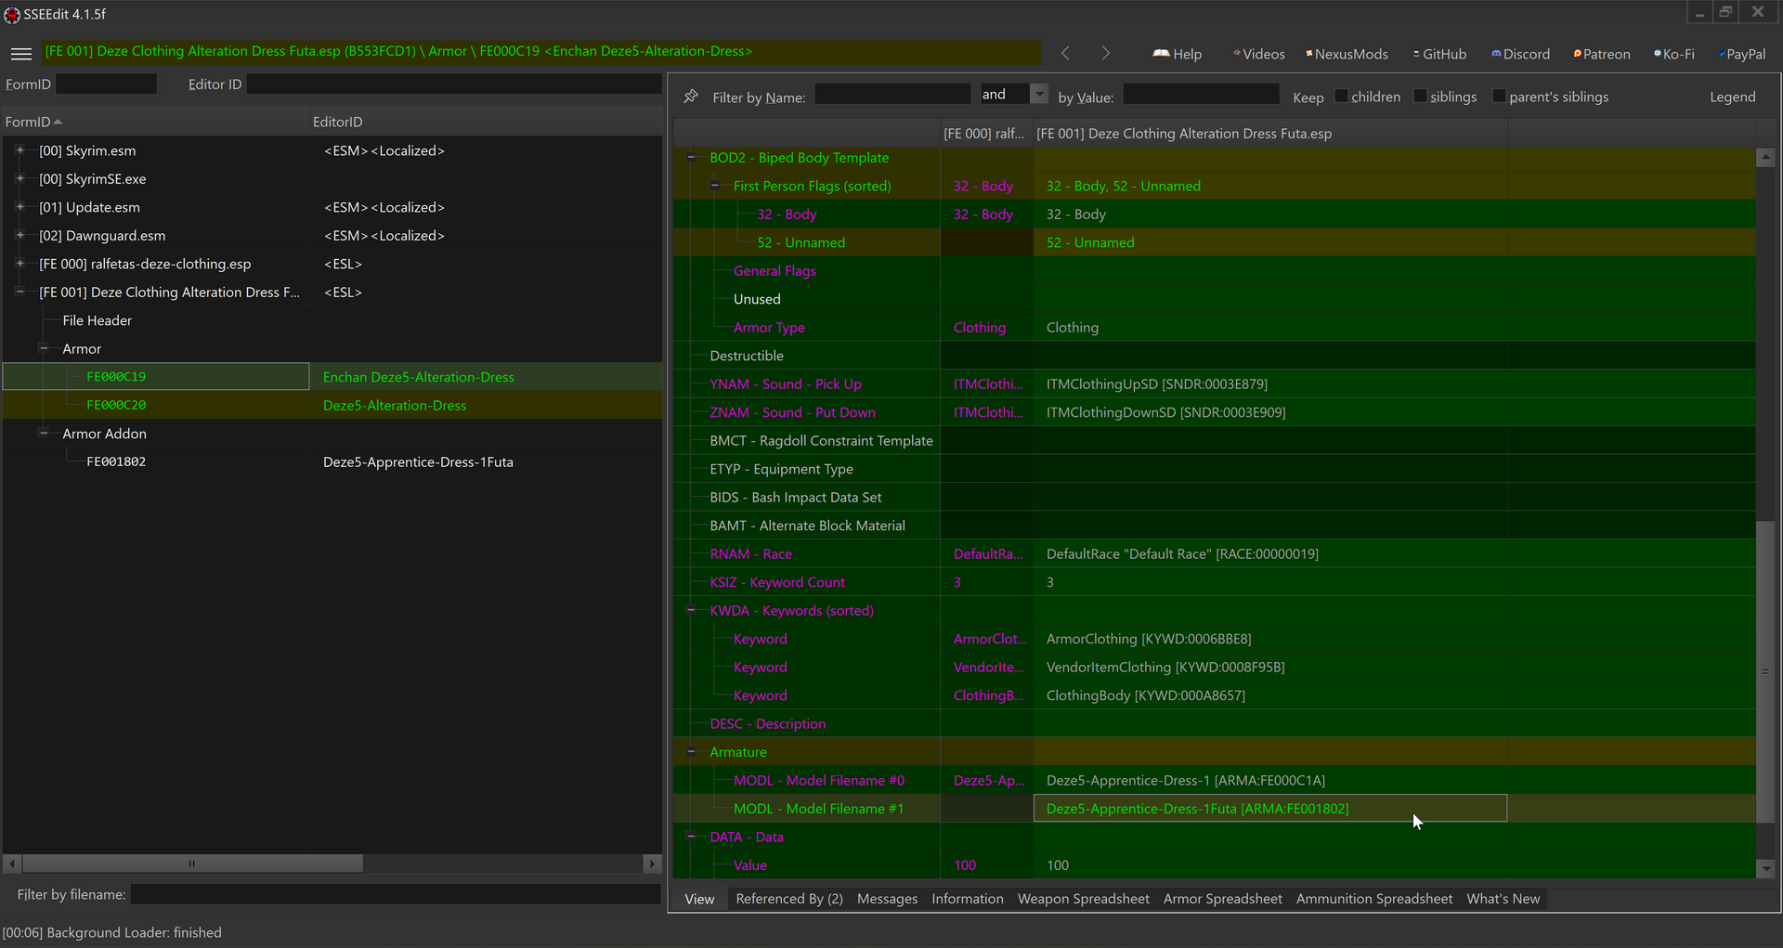
Task: Focus the by Value filter field
Action: point(1201,94)
